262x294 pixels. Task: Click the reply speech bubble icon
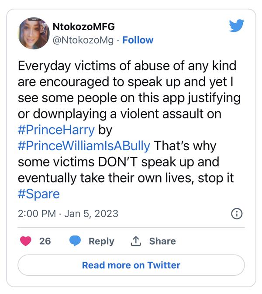(x=76, y=241)
